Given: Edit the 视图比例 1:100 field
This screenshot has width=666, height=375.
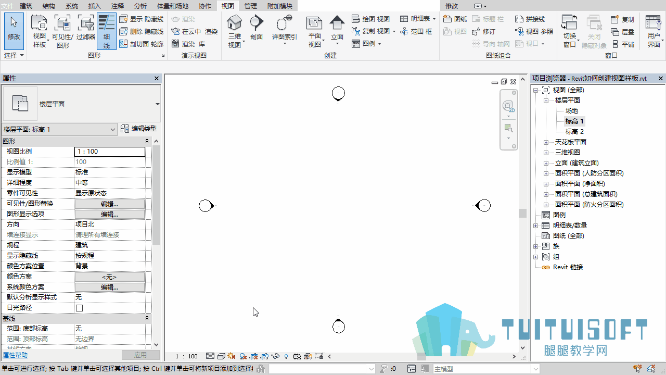Looking at the screenshot, I should (110, 152).
